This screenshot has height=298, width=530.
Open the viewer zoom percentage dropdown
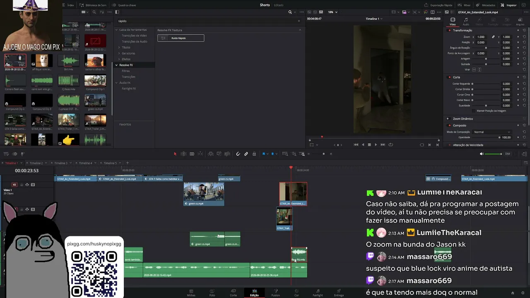point(332,12)
